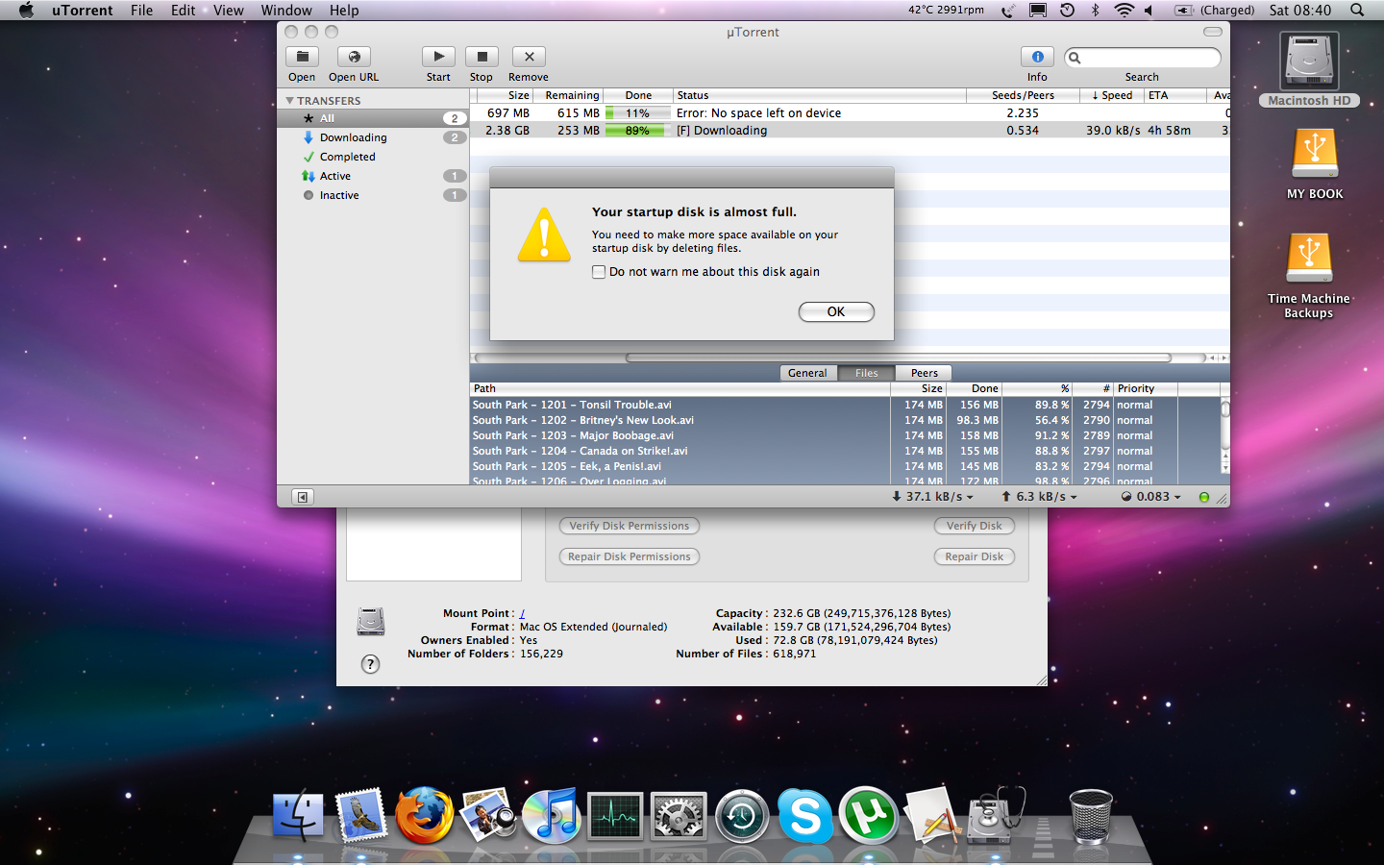Click the Disk Utility help question mark
The image size is (1384, 865).
click(370, 664)
